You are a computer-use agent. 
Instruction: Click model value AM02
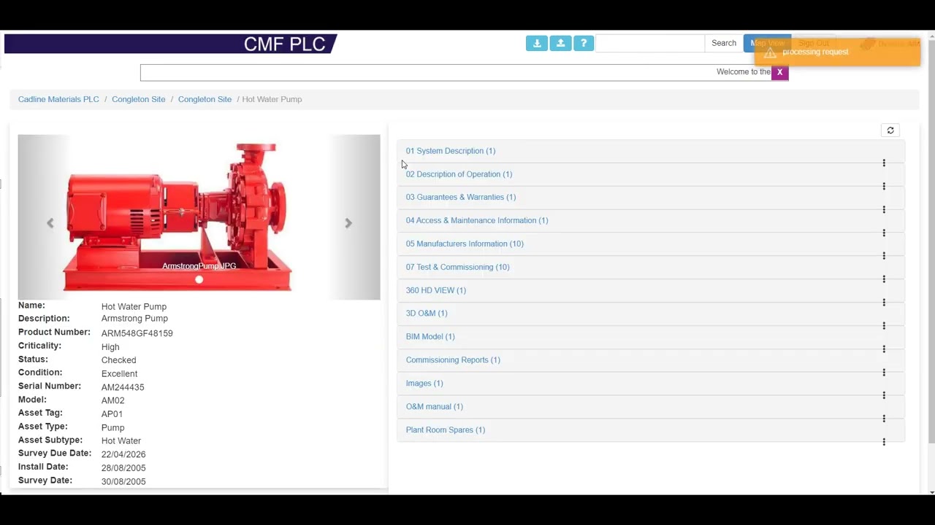(112, 400)
